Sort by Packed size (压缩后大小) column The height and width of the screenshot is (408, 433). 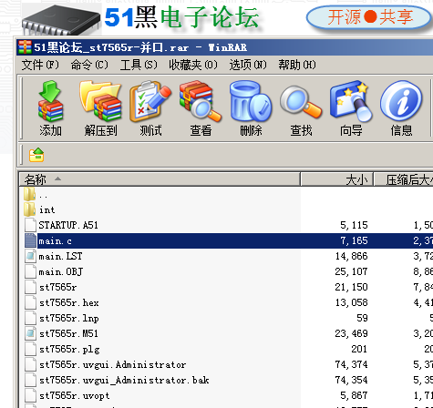(x=404, y=179)
